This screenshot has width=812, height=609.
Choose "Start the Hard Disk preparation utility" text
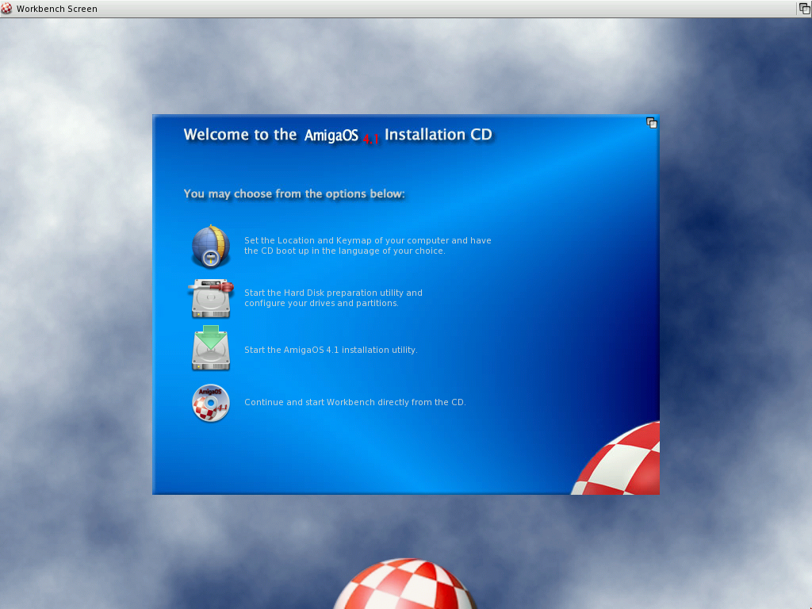pyautogui.click(x=333, y=293)
